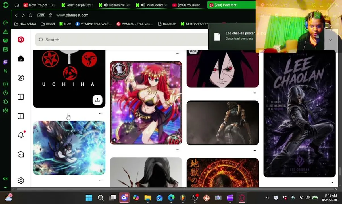Screen dimensions: 342x204
Task: Open the New folder bookmark
Action: [25, 24]
